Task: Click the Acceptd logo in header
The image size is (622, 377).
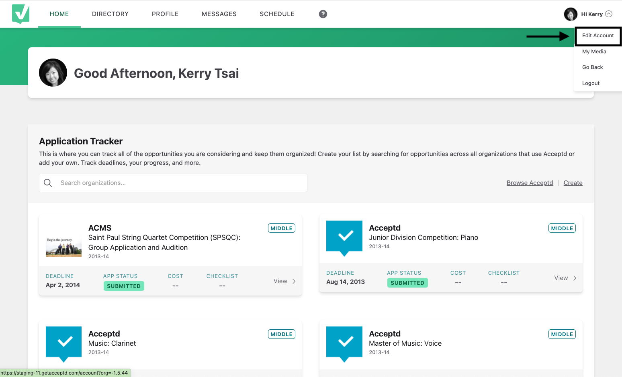Action: [20, 14]
